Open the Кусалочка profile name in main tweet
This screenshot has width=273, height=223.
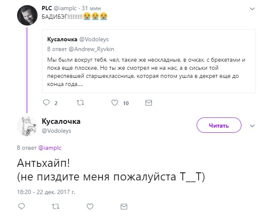[61, 122]
